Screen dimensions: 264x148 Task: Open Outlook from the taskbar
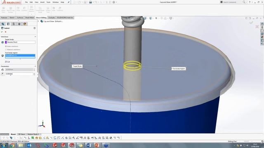point(29,145)
